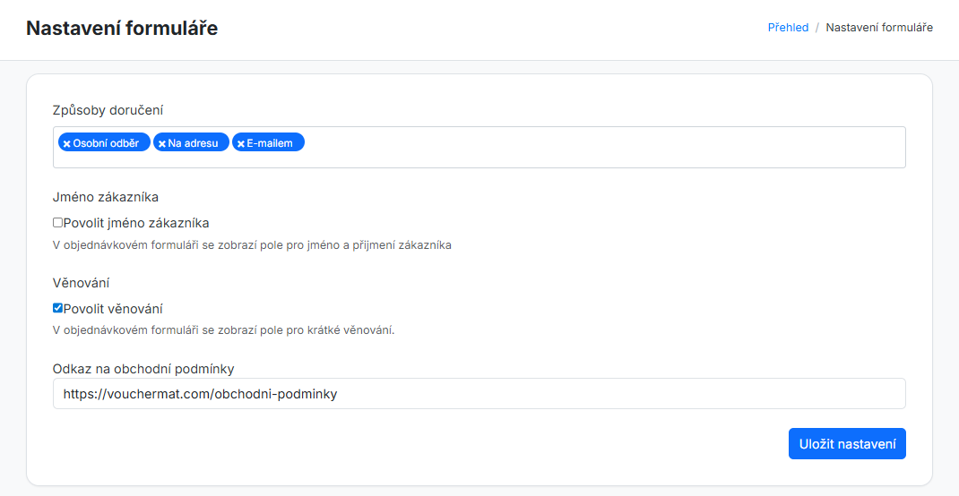The width and height of the screenshot is (959, 496).
Task: Select the 'Na adresu' tag text
Action: [193, 143]
